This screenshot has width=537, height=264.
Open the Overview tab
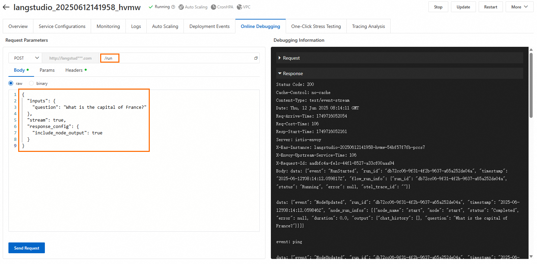click(18, 26)
